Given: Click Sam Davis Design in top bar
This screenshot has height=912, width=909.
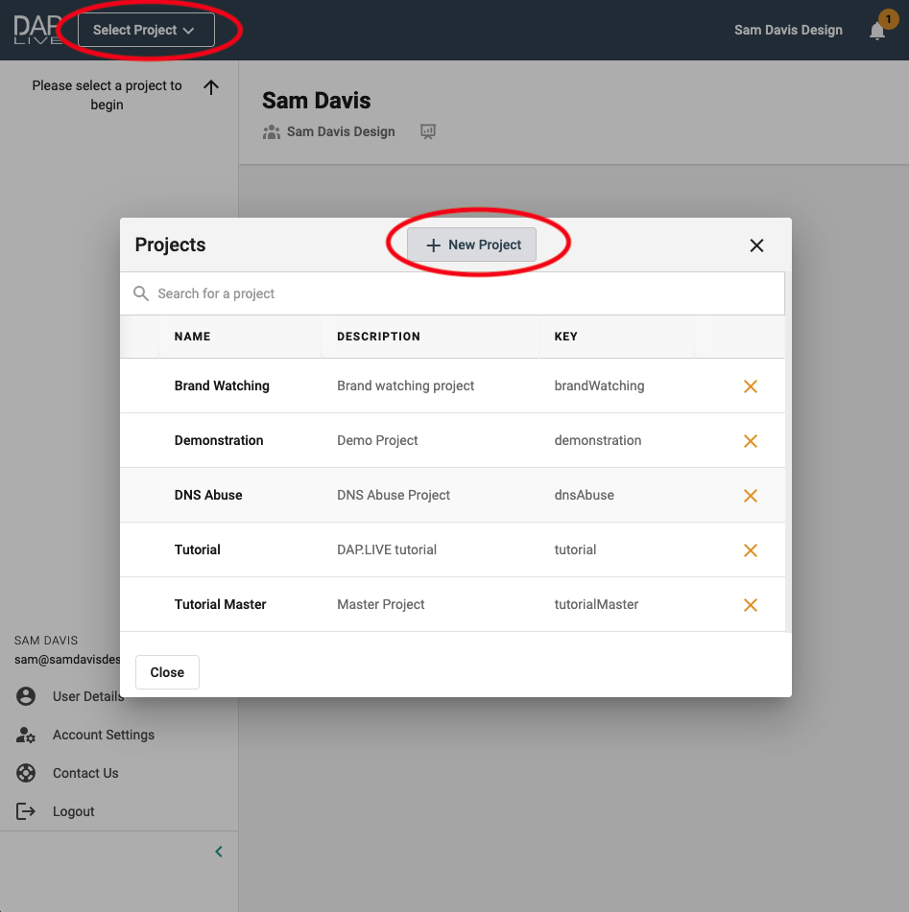Looking at the screenshot, I should point(788,31).
